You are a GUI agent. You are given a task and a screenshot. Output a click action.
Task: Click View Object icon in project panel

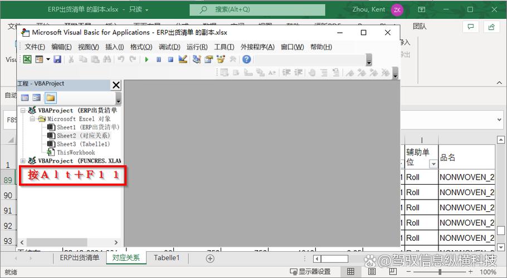37,98
